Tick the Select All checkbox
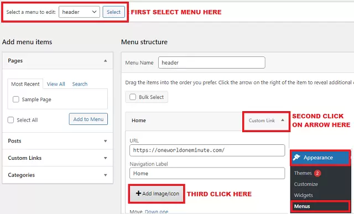The width and height of the screenshot is (354, 214). (11, 120)
